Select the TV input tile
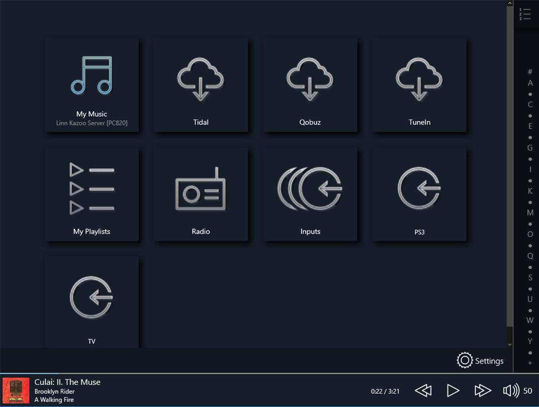 (92, 302)
